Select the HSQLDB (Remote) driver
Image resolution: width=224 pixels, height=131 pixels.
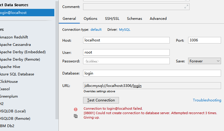coord(15,119)
